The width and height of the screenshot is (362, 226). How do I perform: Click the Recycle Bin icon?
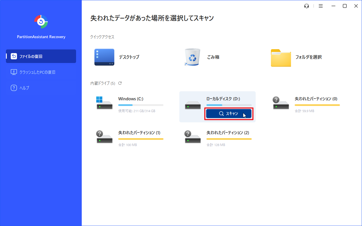click(192, 57)
